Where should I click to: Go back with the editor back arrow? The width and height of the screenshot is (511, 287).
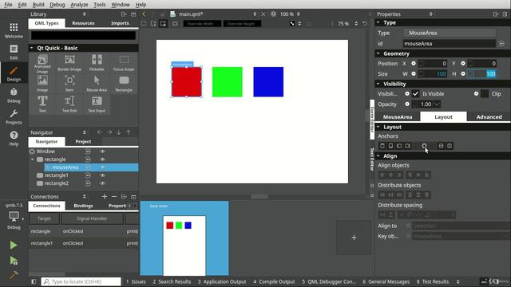144,14
